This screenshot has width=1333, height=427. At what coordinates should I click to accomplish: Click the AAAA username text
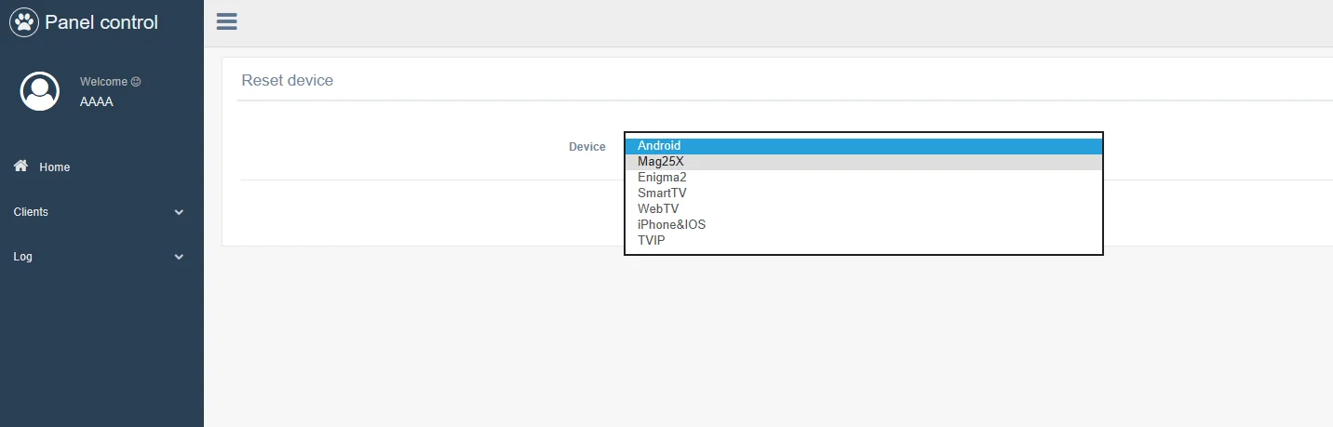[x=97, y=102]
